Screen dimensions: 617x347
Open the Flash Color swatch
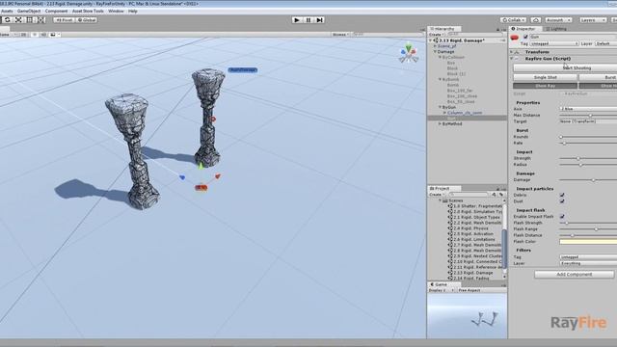tap(588, 242)
